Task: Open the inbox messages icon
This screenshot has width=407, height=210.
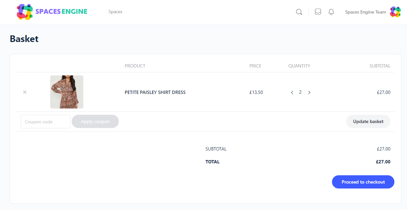Action: coord(318,12)
